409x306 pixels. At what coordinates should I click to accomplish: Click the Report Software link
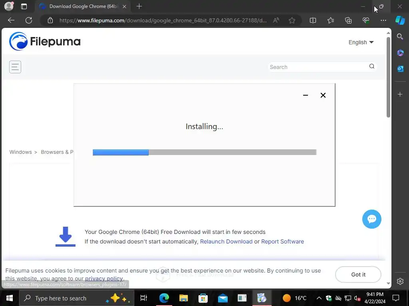[282, 241]
